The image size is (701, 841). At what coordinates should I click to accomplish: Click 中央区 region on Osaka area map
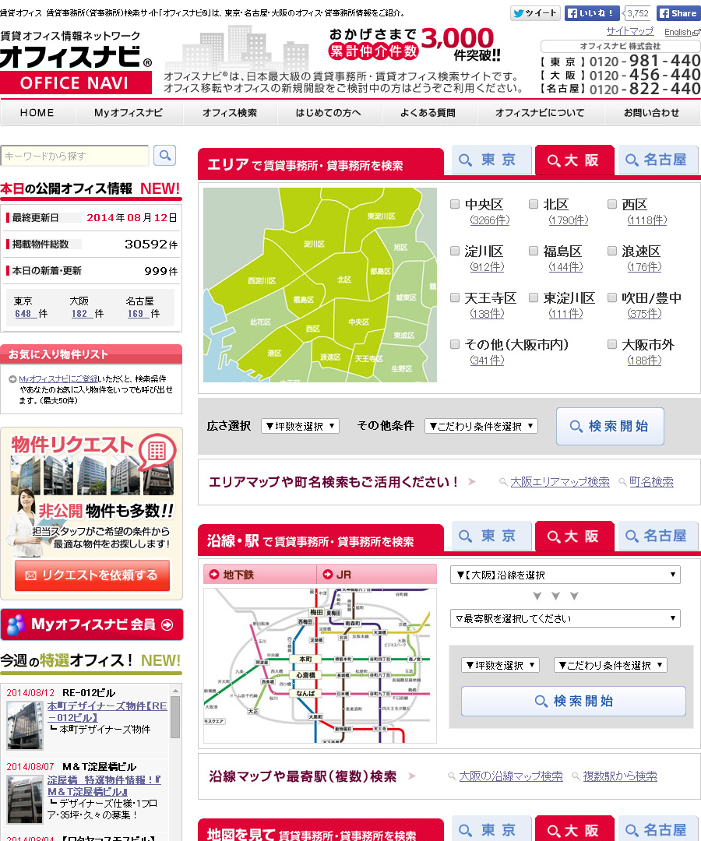tap(359, 322)
